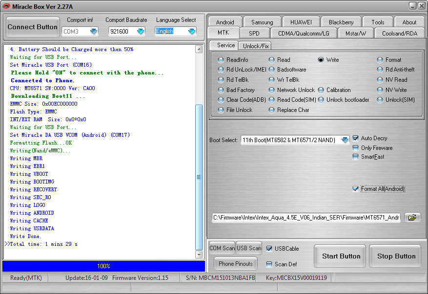Screen dimensions: 428x294
Task: Switch to the Samsung tab
Action: [262, 22]
